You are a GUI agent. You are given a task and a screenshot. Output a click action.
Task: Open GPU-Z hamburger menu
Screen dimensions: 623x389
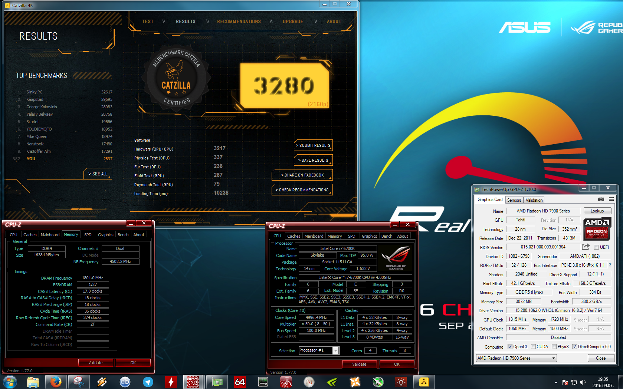[x=611, y=200]
